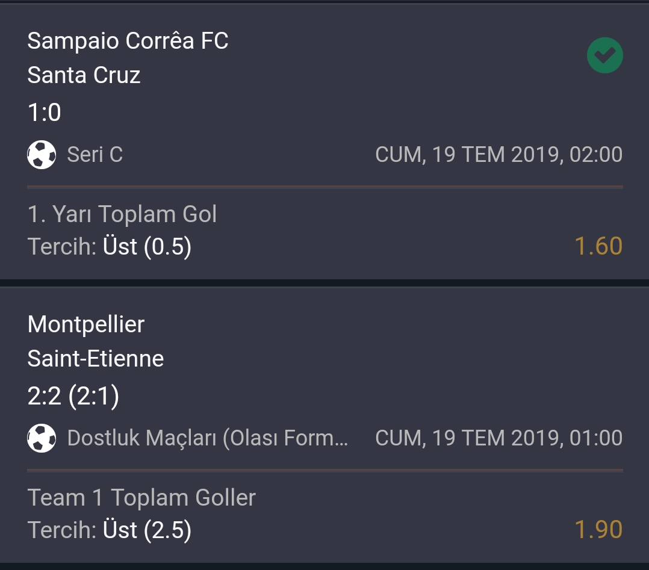
Task: Click the CUM, 19 TEM 2019, 01:00 date
Action: [x=498, y=438]
